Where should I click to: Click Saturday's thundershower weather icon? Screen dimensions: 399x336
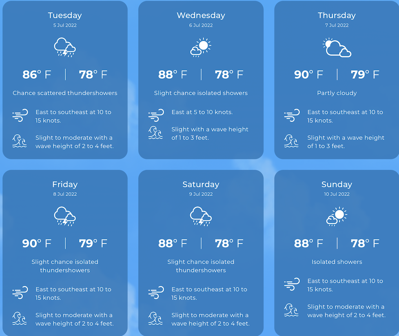201,216
